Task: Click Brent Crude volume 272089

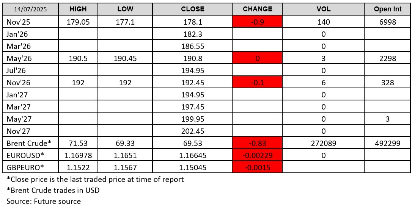Action: pos(323,143)
